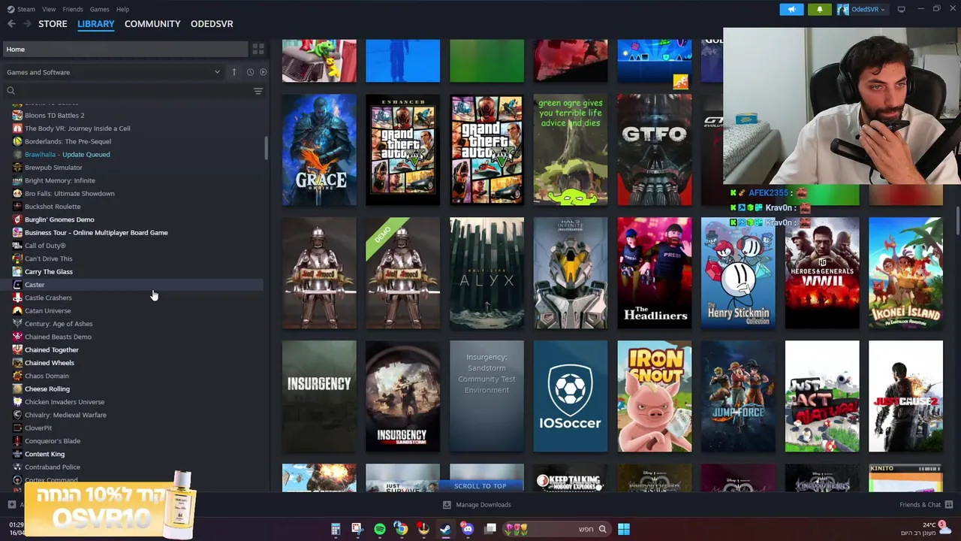Viewport: 961px width, 541px height.
Task: Open the View menu
Action: pyautogui.click(x=49, y=9)
